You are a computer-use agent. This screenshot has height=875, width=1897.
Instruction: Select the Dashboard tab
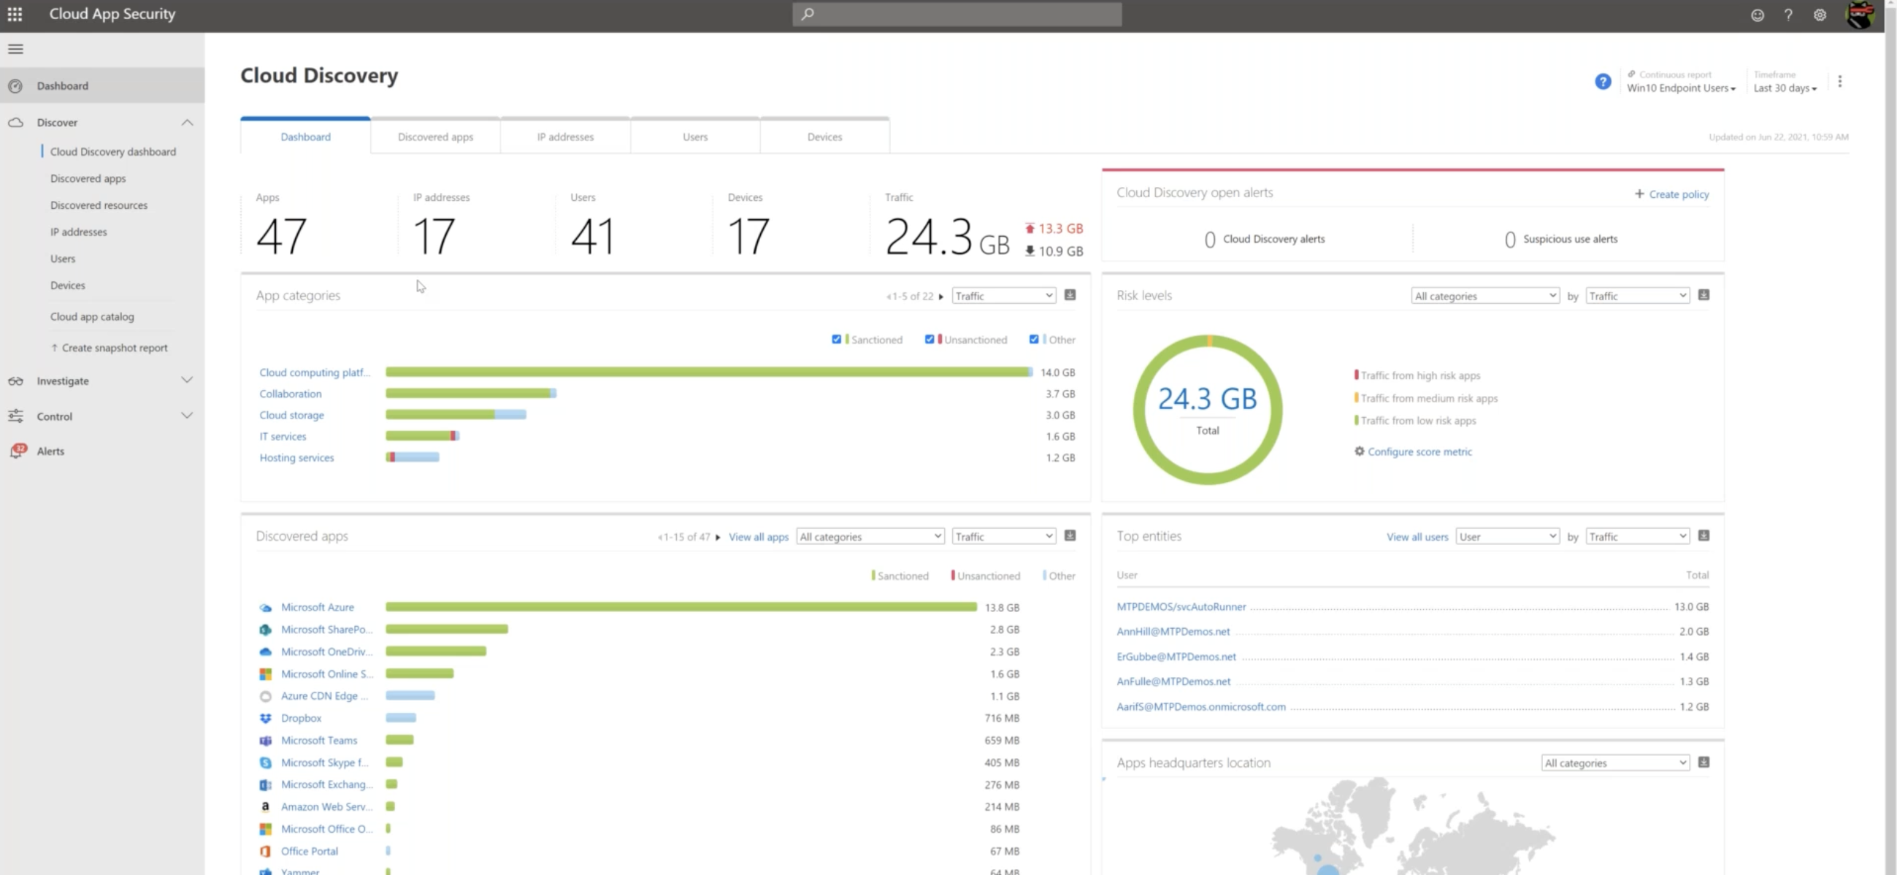(305, 137)
